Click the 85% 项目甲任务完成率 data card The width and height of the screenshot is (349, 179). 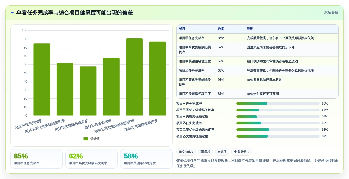(37, 159)
